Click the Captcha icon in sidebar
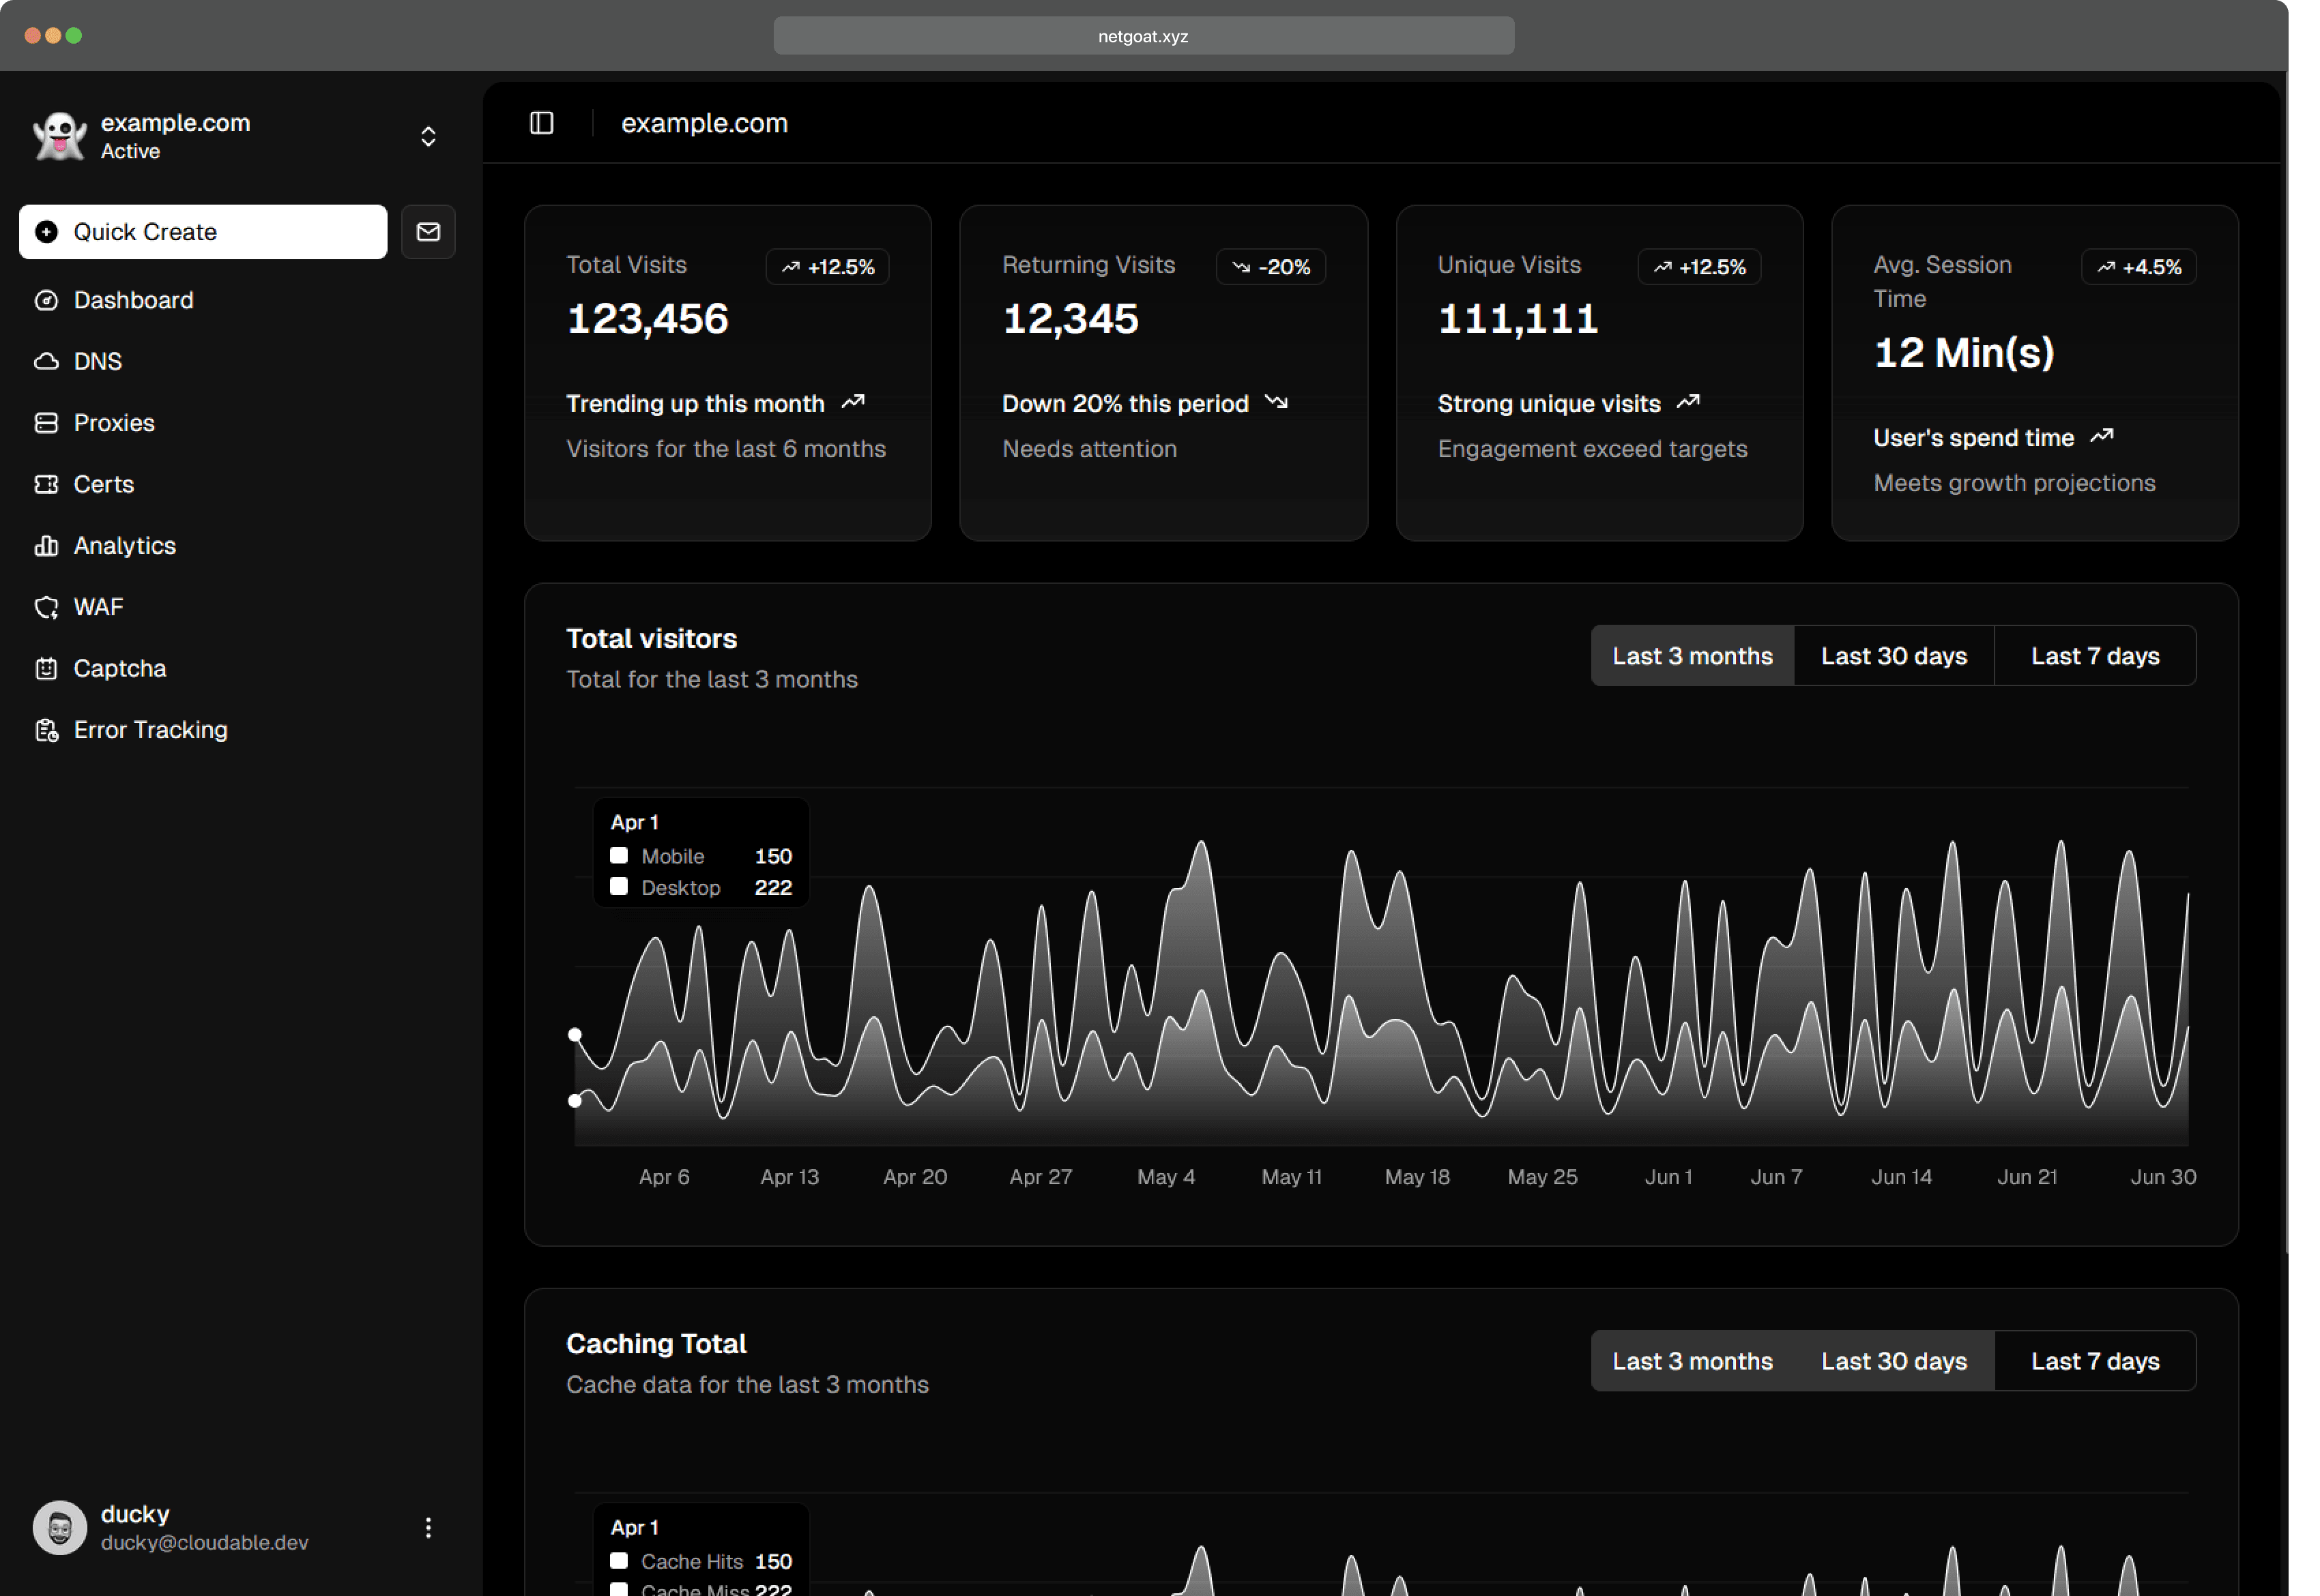This screenshot has height=1596, width=2320. click(46, 669)
